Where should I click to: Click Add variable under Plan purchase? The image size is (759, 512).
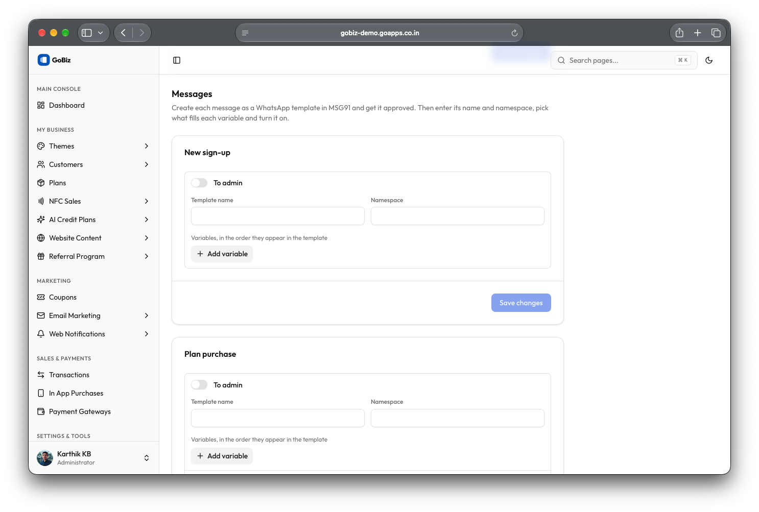point(222,456)
